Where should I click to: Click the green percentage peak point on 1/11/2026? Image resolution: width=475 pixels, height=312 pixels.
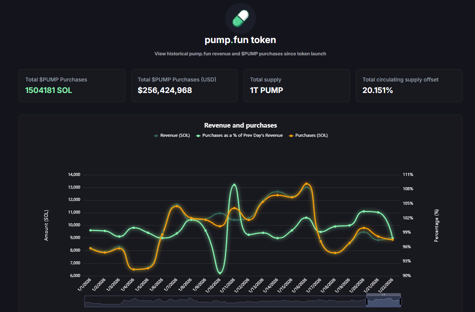[x=234, y=186]
